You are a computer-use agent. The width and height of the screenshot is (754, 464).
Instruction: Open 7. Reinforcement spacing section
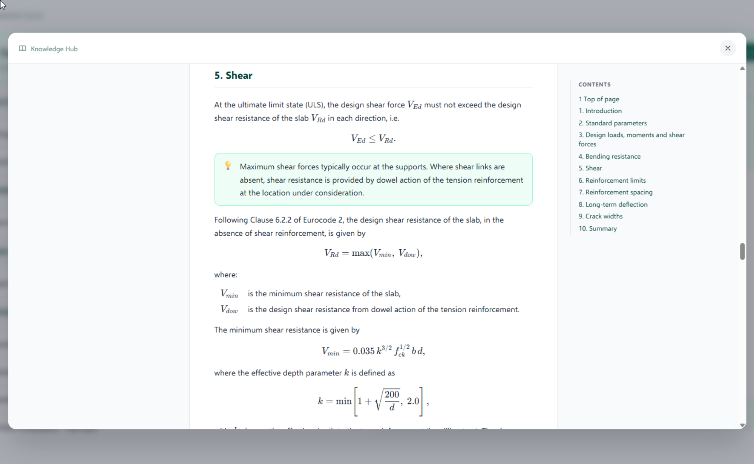coord(615,192)
